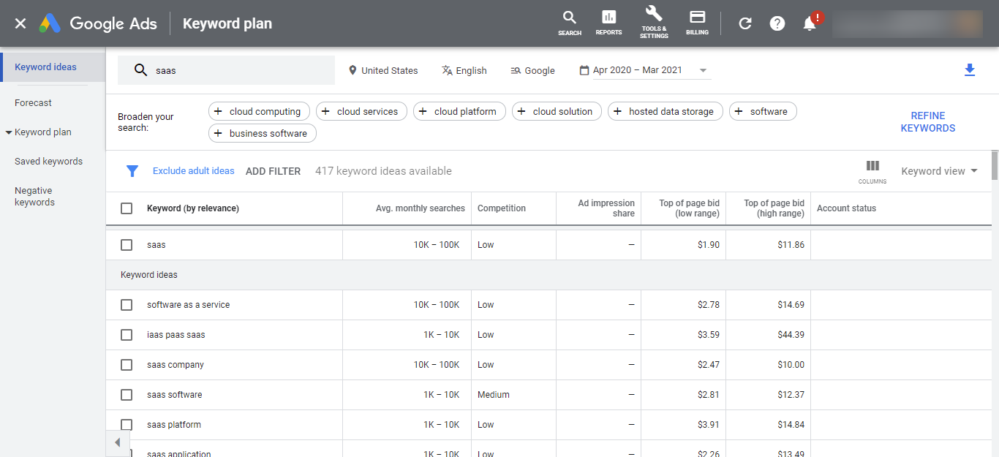Open Forecast in the sidebar
999x457 pixels.
tap(33, 103)
